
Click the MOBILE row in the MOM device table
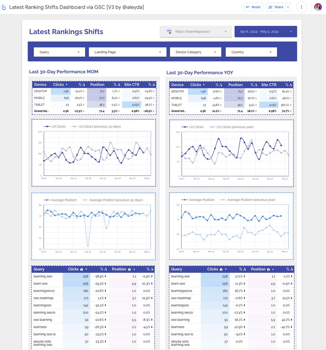(94, 98)
